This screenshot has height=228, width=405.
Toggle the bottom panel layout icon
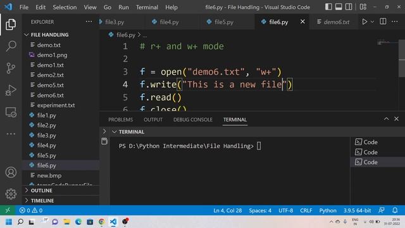click(339, 7)
